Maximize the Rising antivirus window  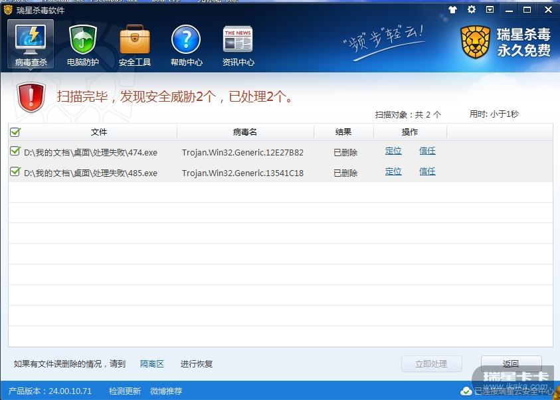[527, 10]
